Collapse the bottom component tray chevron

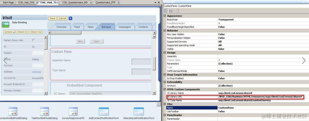159,104
